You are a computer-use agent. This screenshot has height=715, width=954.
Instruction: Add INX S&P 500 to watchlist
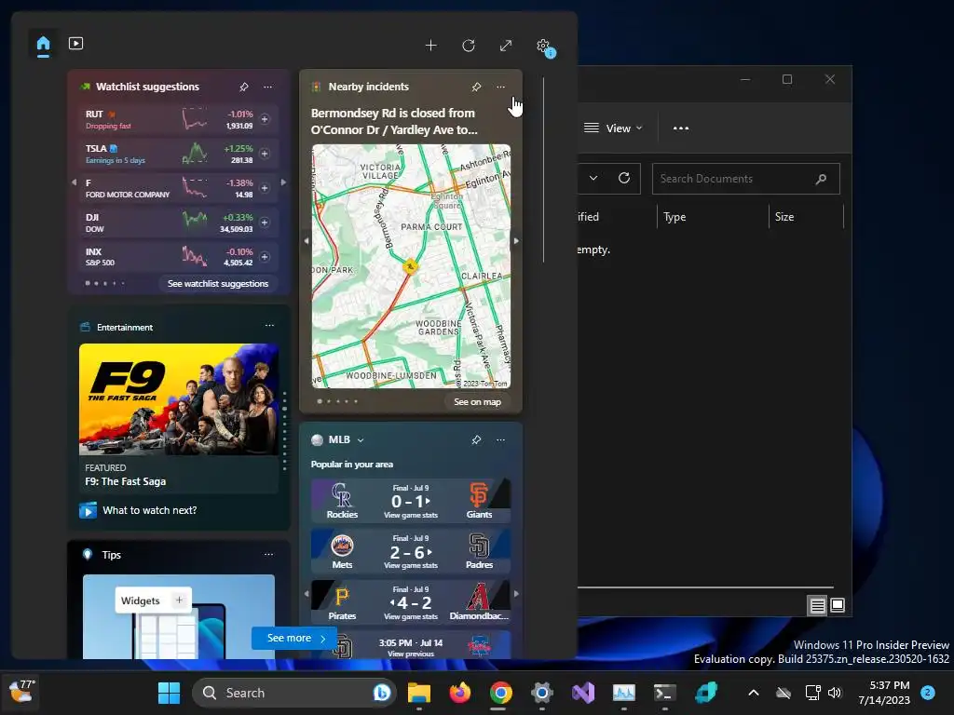tap(265, 257)
